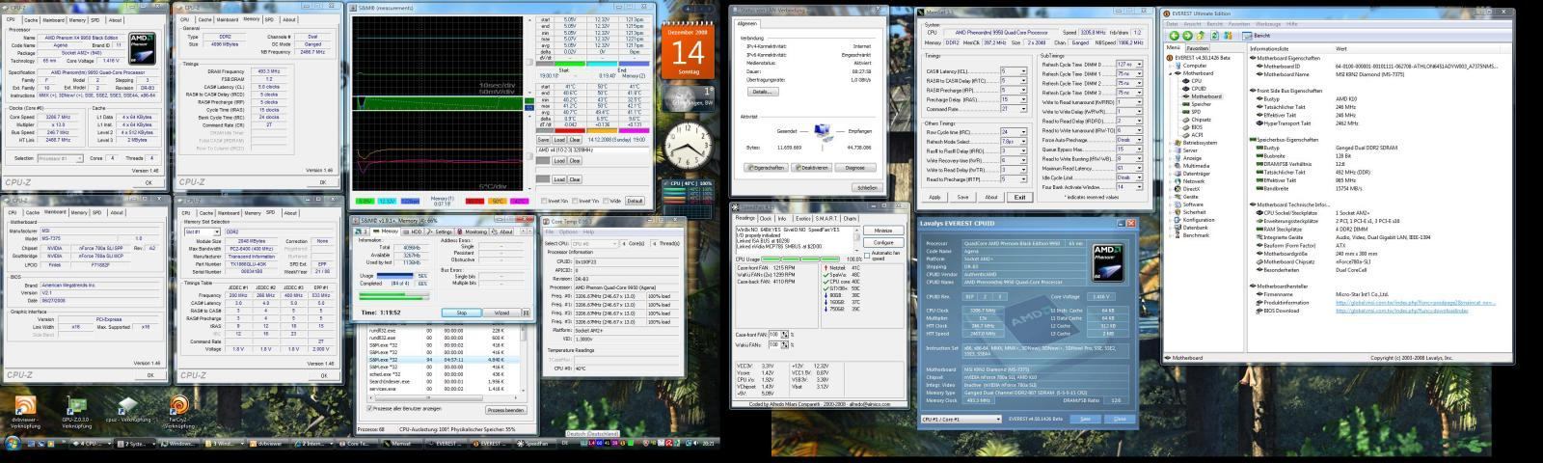Open CAS# Latency dropdown in MemSet
Screen dimensions: 1543x463
(x=1014, y=70)
